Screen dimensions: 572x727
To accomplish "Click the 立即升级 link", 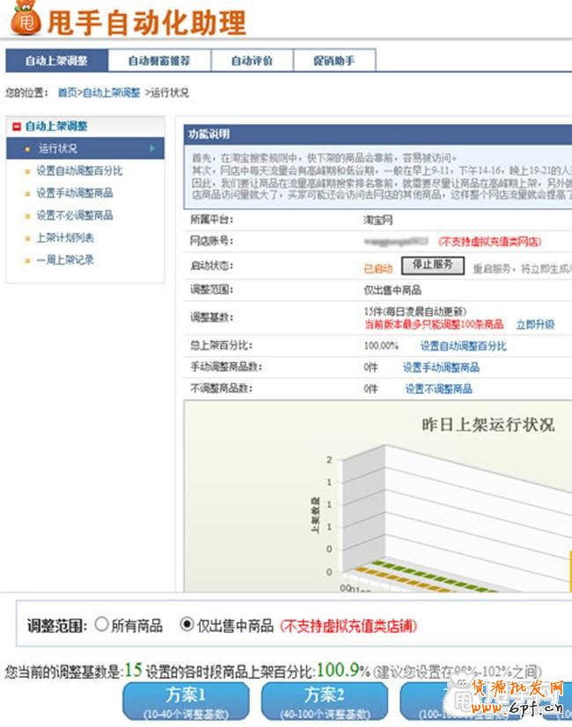I will click(x=535, y=324).
